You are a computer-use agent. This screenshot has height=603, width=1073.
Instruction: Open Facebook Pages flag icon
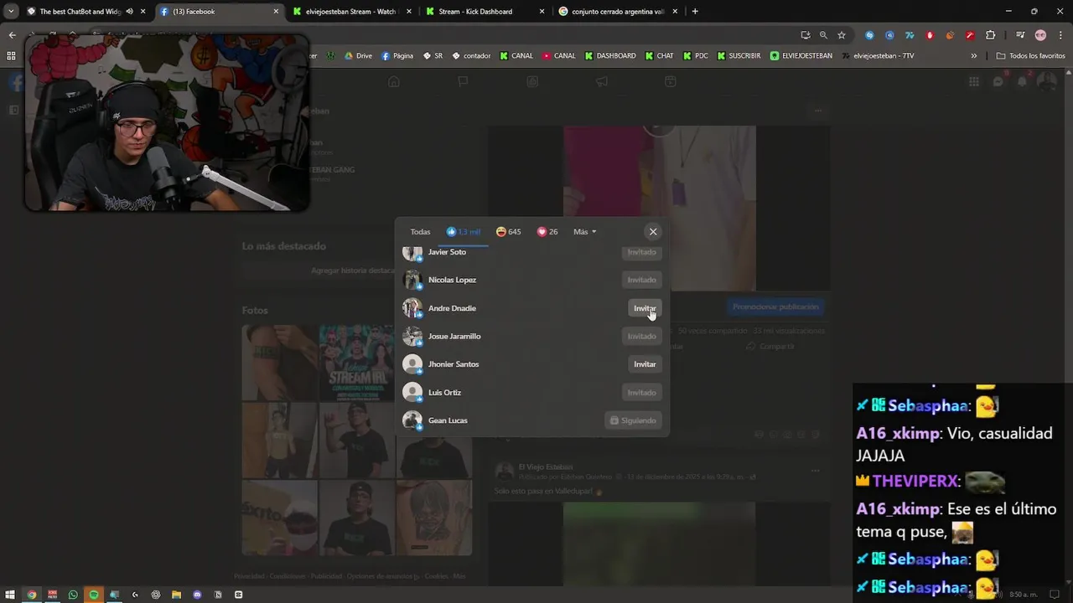463,81
